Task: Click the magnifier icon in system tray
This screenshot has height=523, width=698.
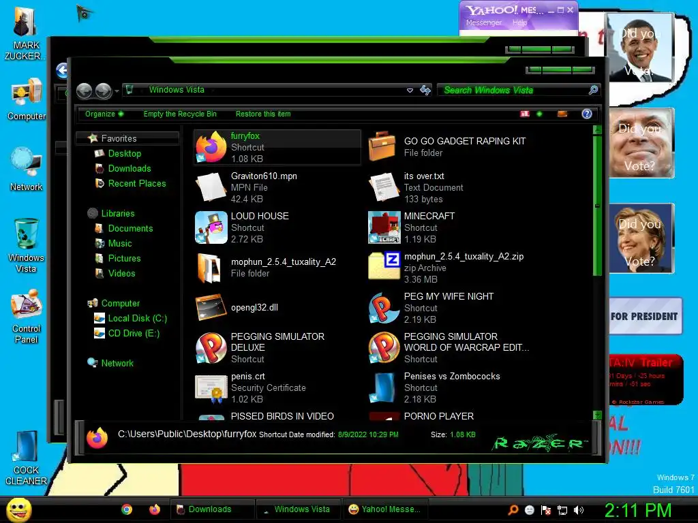Action: [513, 510]
